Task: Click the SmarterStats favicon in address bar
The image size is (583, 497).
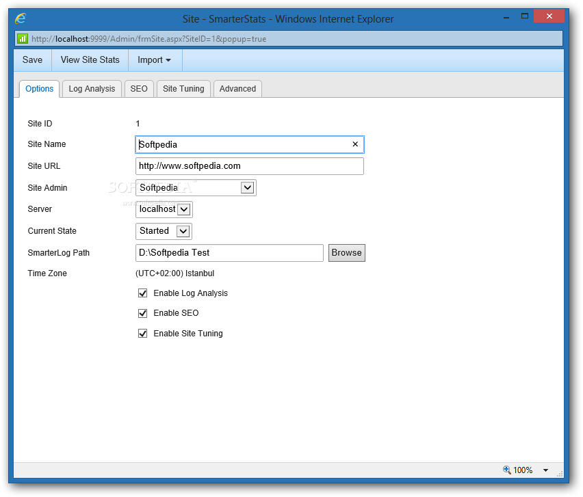Action: click(x=23, y=39)
